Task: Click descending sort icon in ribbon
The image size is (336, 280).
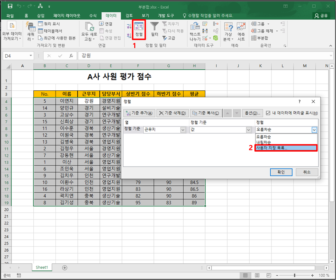Action: pos(129,36)
